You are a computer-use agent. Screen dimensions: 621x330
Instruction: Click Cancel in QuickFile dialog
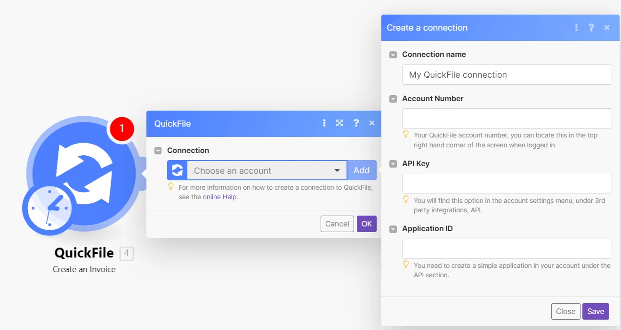point(337,224)
